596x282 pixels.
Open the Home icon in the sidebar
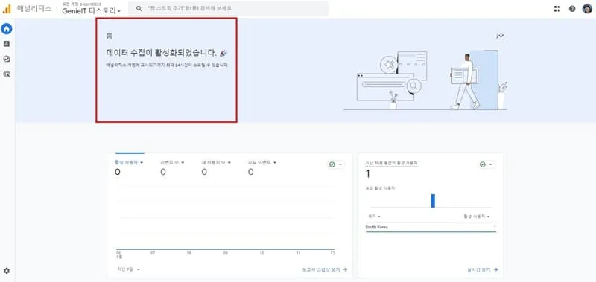pyautogui.click(x=7, y=28)
